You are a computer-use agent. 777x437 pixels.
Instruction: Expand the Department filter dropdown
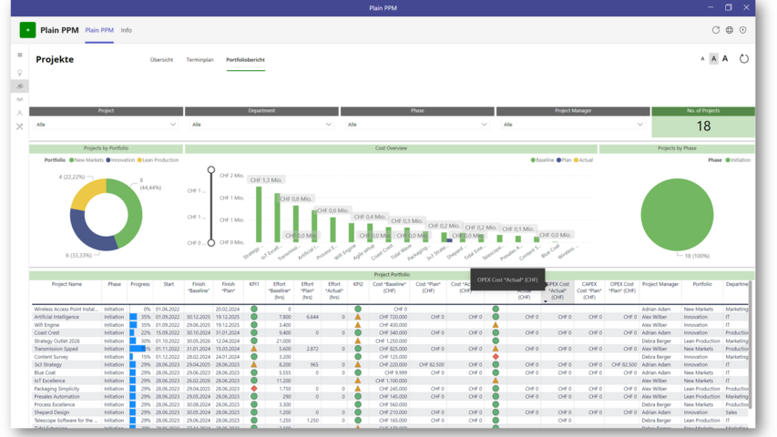(261, 125)
